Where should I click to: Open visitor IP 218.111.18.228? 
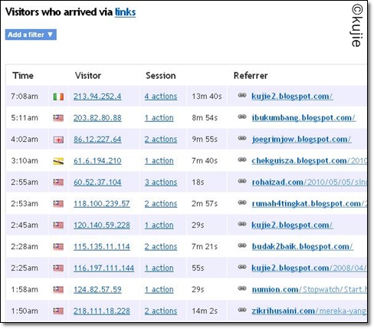coord(102,311)
